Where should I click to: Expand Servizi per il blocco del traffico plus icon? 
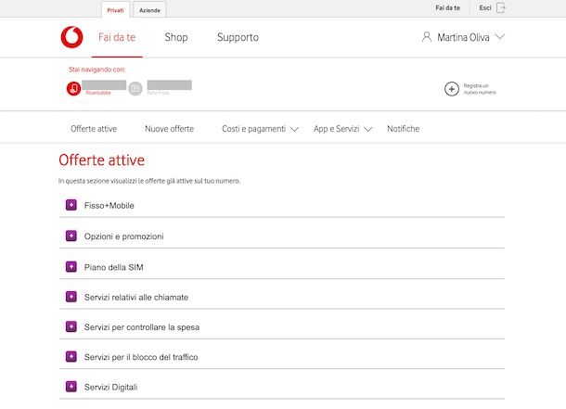tap(71, 357)
